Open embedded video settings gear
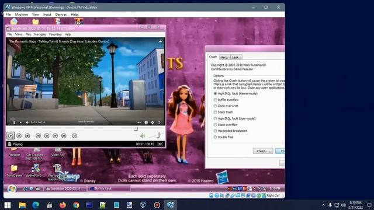 [153, 123]
